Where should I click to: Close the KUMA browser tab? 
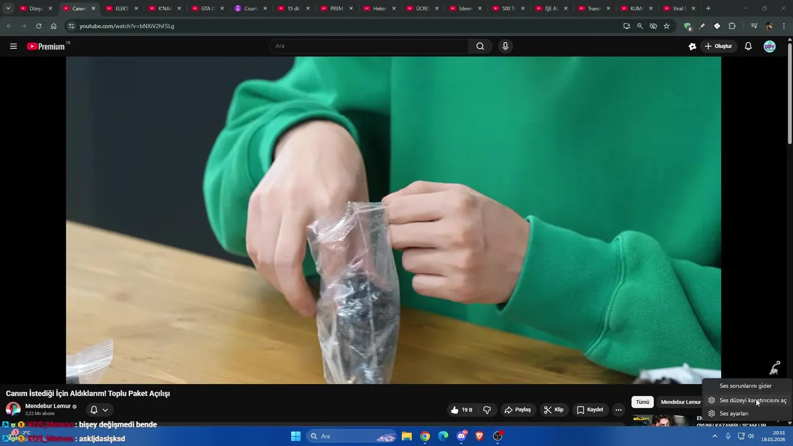651,9
